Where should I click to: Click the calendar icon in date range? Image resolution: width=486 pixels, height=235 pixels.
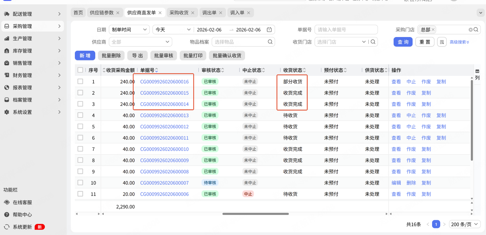(269, 30)
